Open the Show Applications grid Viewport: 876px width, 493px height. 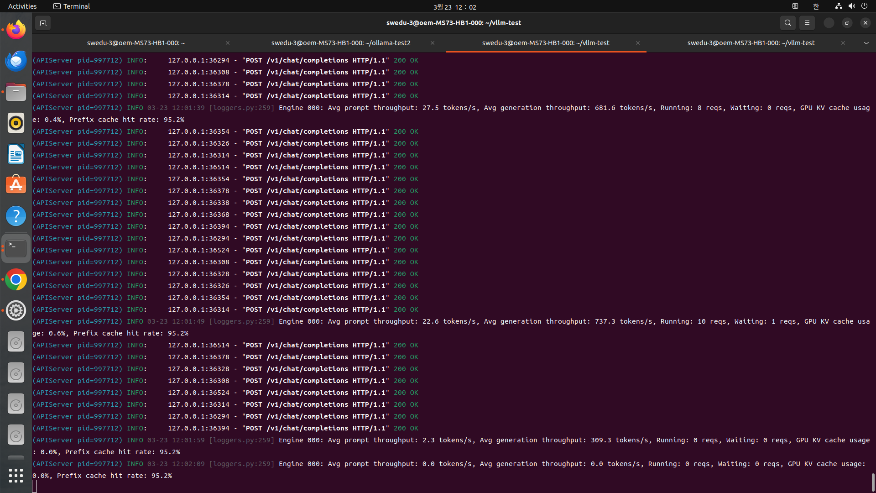pos(16,476)
